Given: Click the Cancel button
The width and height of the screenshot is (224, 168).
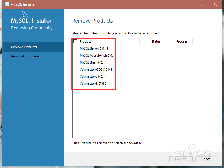Looking at the screenshot, I should pyautogui.click(x=206, y=159).
